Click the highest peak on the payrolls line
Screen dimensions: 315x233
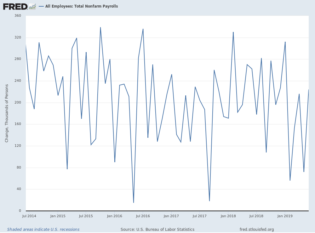[x=100, y=27]
